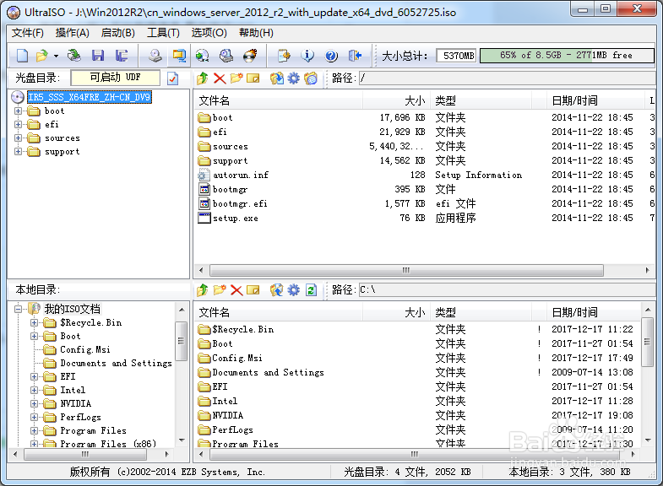The height and width of the screenshot is (486, 663).
Task: Expand the sources folder in disc tree
Action: (19, 138)
